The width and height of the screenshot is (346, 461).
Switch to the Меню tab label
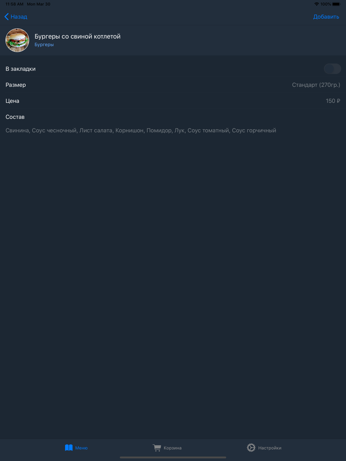pos(81,448)
